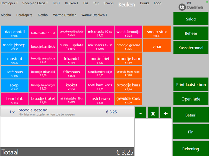Add dagschotel to the order
The image size is (209, 156).
click(x=15, y=33)
